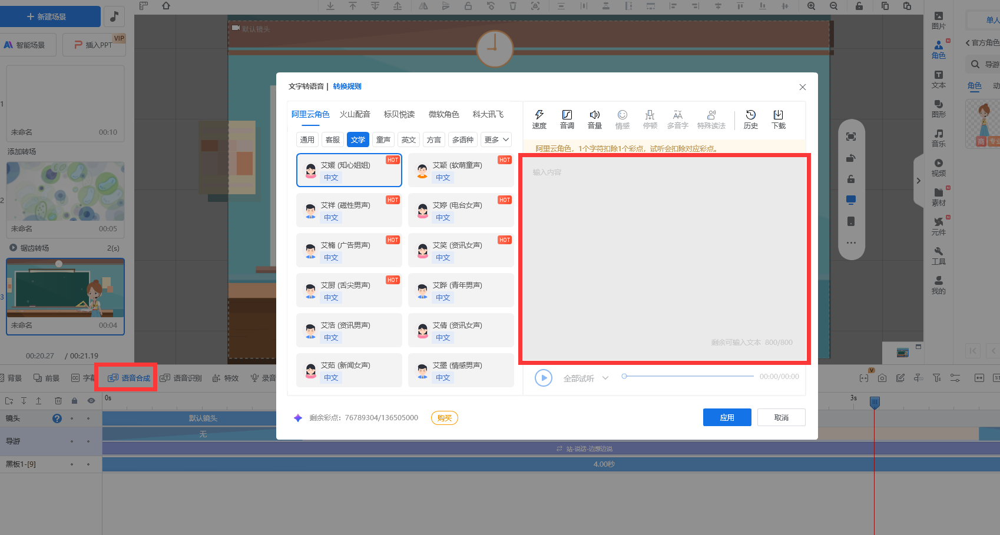
Task: Open the 图片 panel in right sidebar
Action: [938, 21]
